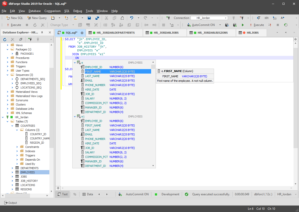Screen dimensions: 299x212
Task: Click the New SQL button
Action: pos(14,18)
